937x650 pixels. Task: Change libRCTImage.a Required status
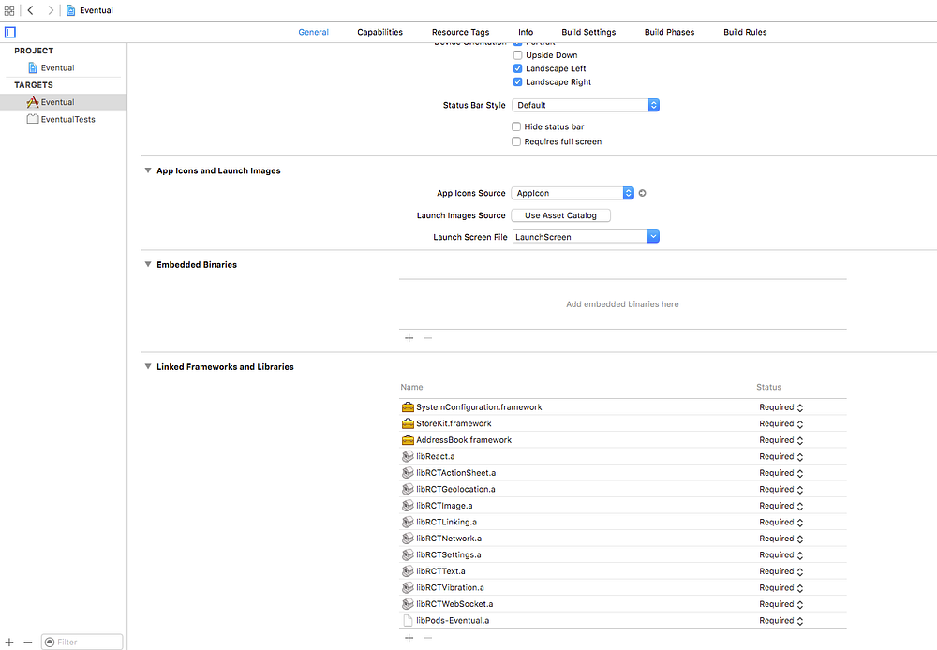pyautogui.click(x=781, y=506)
